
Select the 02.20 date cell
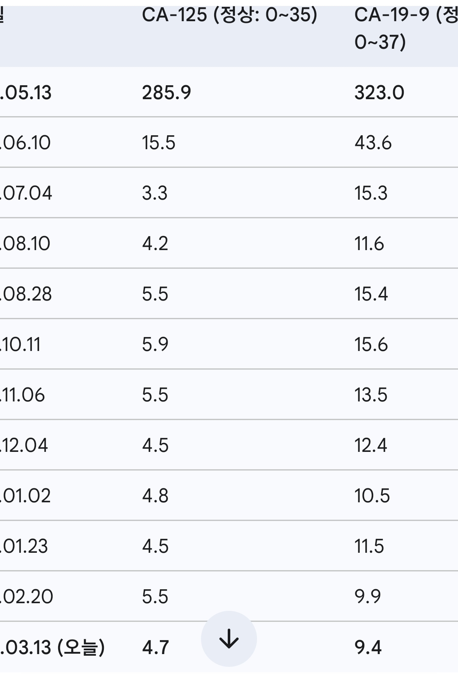click(27, 597)
